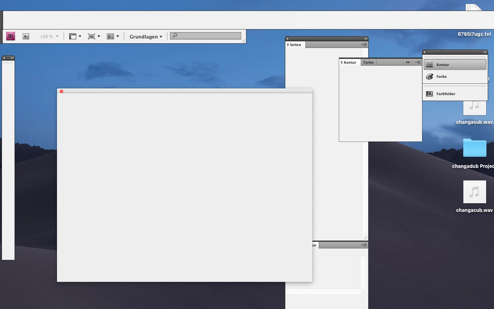Screen dimensions: 494x309
Task: Open the view options dropdown
Action: [x=75, y=36]
